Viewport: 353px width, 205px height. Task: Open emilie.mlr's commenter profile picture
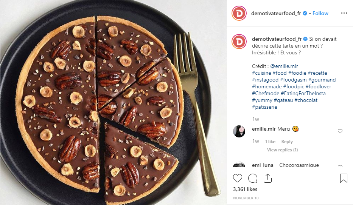coord(239,131)
